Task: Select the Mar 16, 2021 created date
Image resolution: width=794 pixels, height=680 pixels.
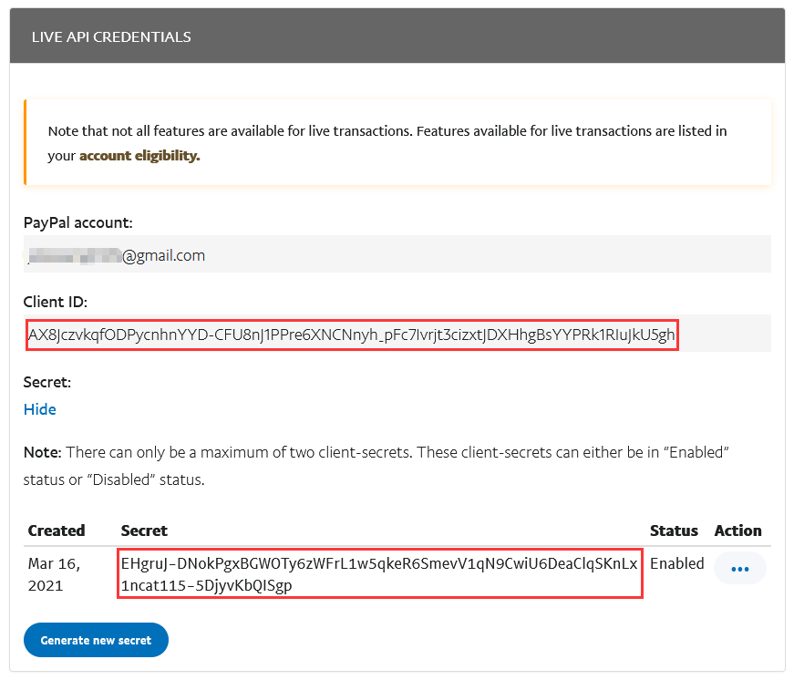Action: coord(53,574)
